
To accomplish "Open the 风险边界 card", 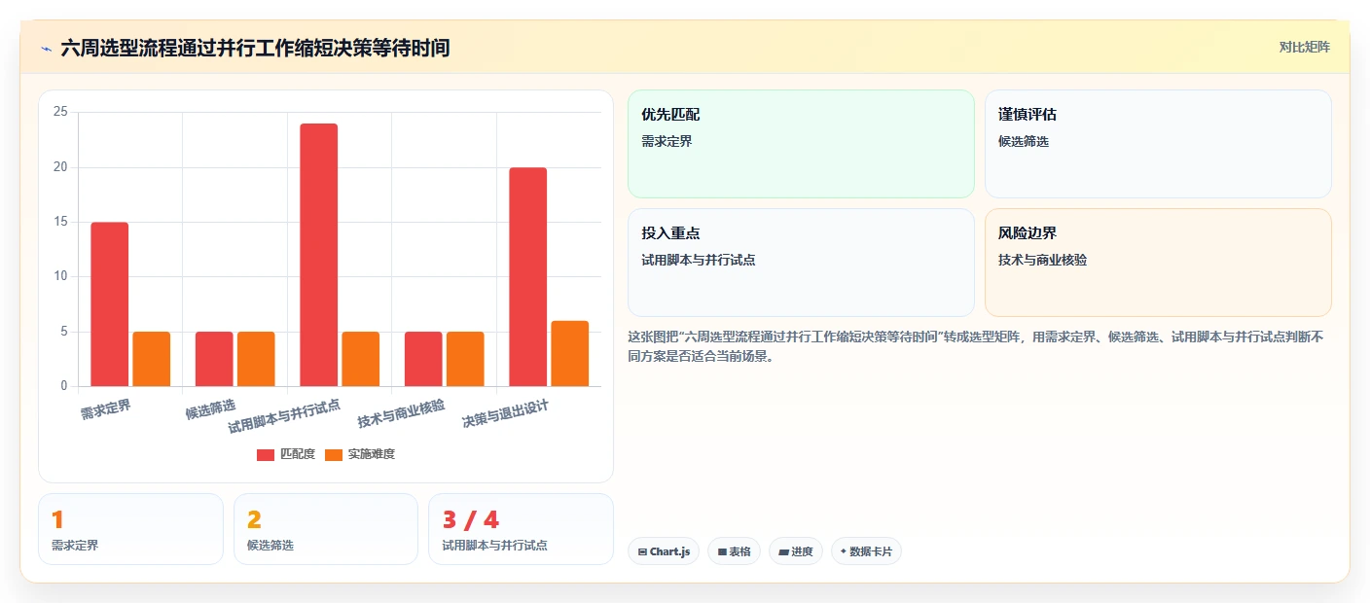I will 1158,263.
